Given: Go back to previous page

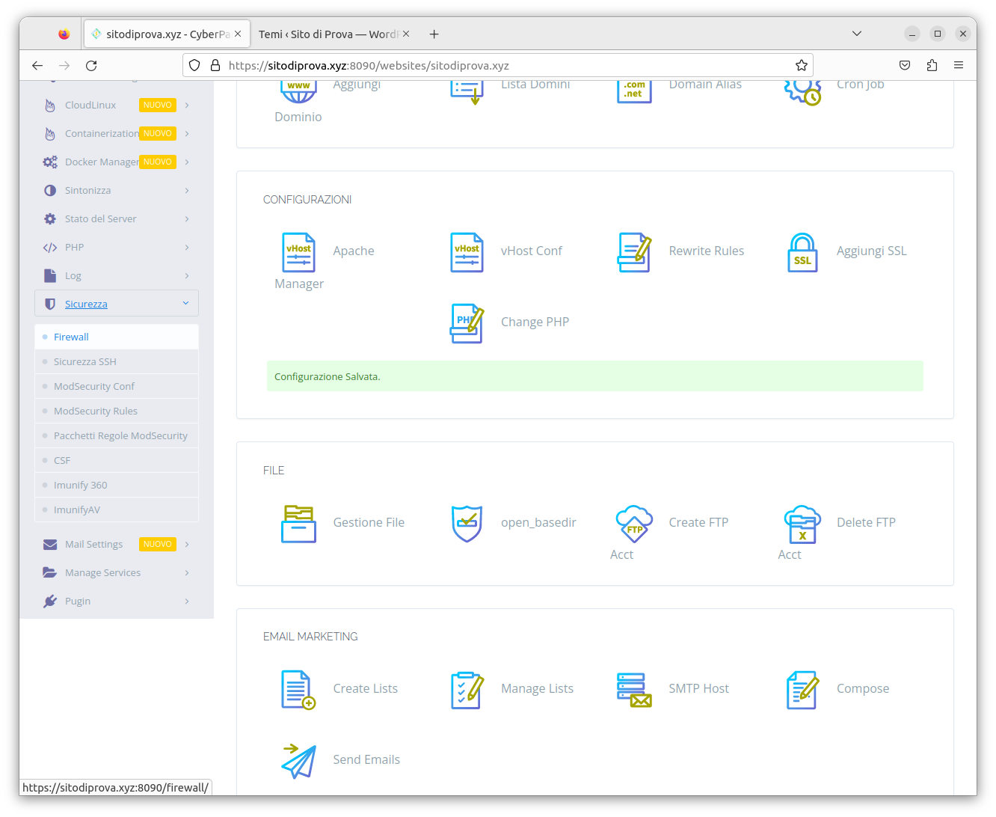Looking at the screenshot, I should pyautogui.click(x=37, y=65).
